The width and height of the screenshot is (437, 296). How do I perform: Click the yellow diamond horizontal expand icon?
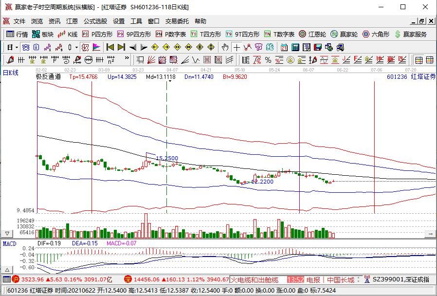pyautogui.click(x=177, y=47)
